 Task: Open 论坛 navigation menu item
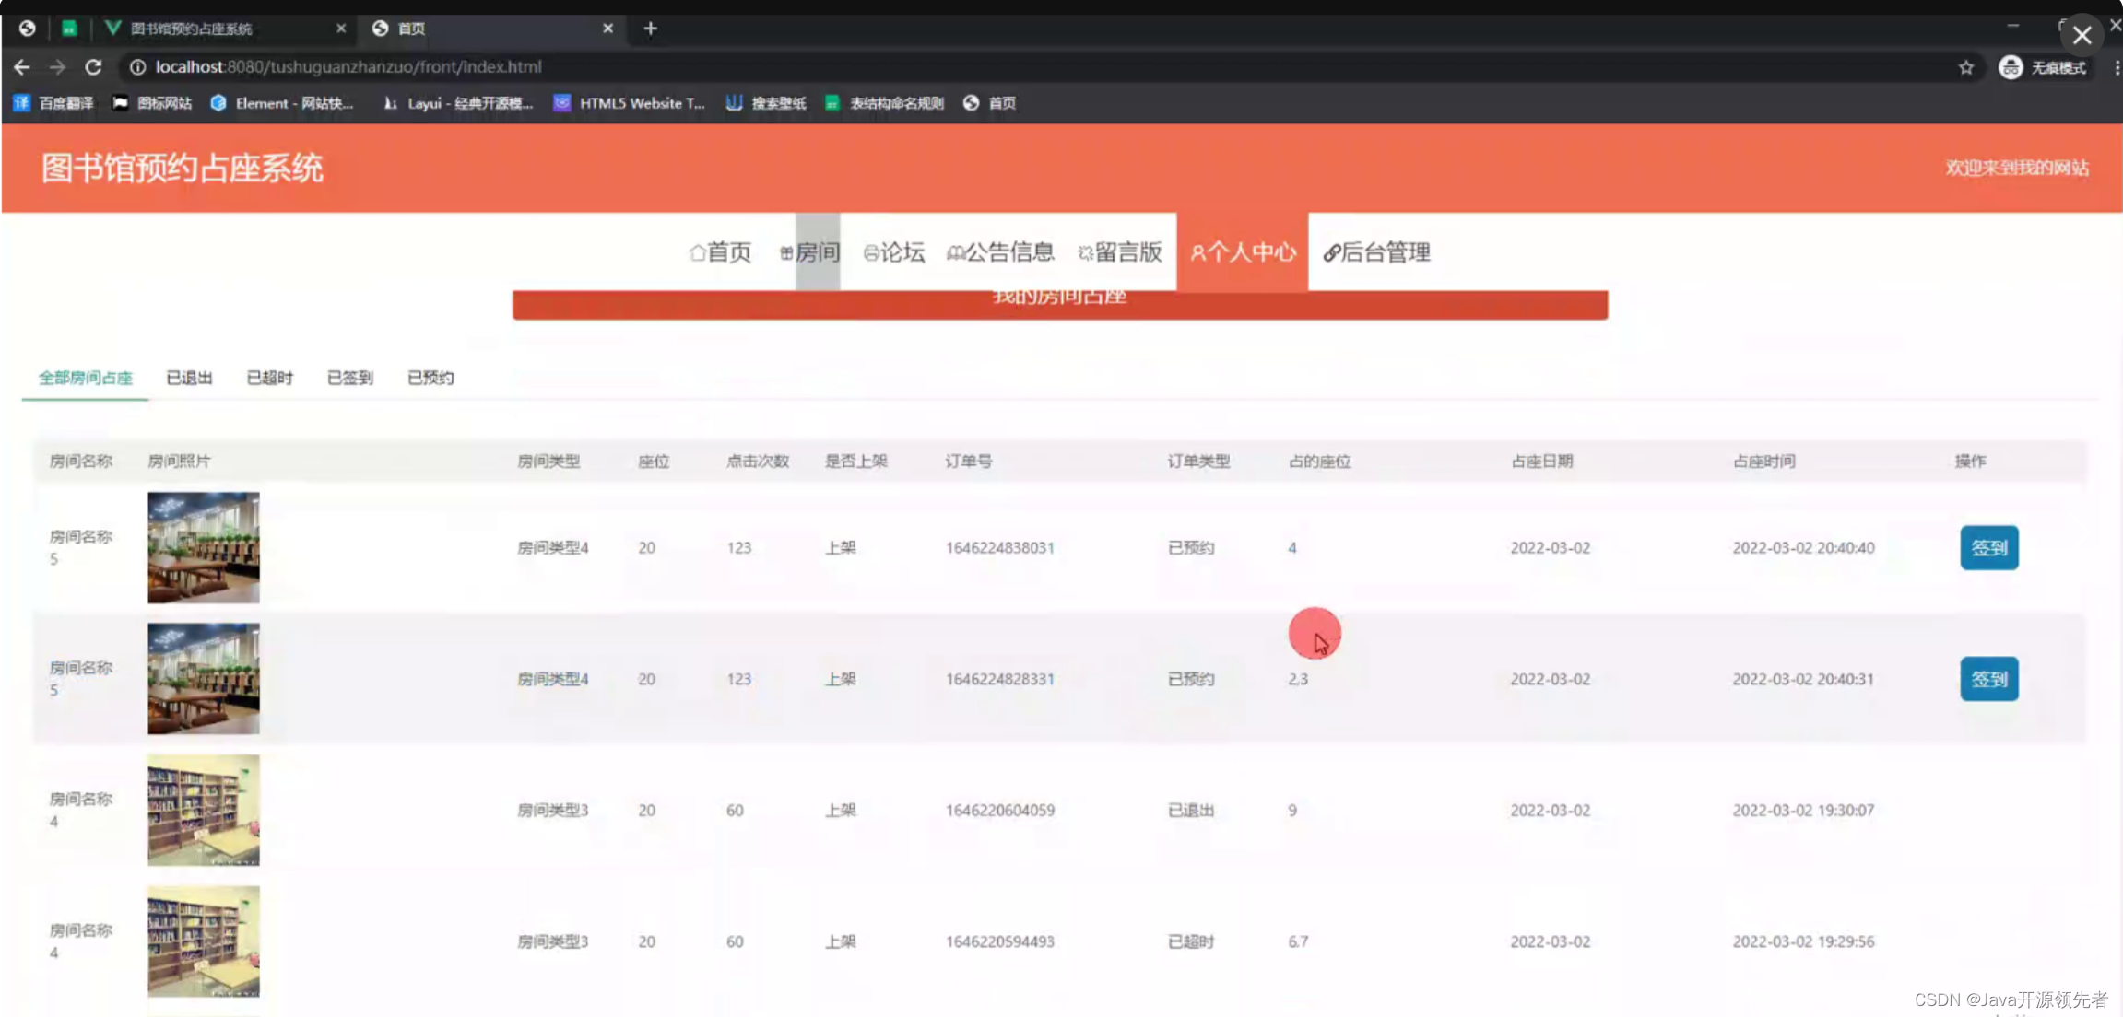893,252
